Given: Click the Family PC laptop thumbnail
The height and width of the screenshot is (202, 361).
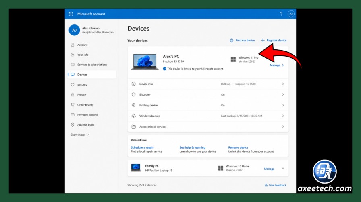Looking at the screenshot, I should click(x=136, y=168).
